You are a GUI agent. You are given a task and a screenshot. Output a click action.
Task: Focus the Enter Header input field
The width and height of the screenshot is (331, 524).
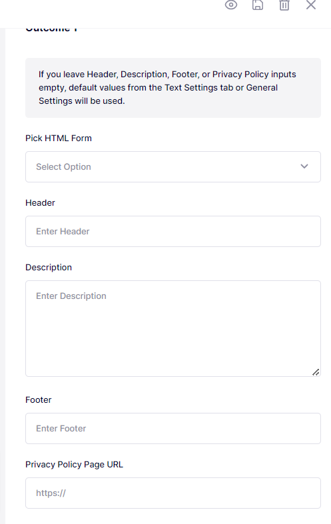[x=173, y=231]
